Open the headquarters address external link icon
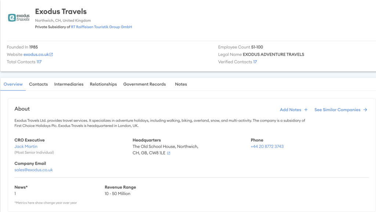Viewport: 376px width, 212px height. tap(169, 153)
